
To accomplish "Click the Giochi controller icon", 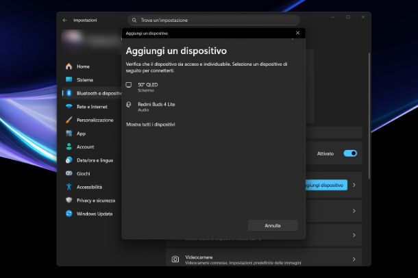I will 69,174.
